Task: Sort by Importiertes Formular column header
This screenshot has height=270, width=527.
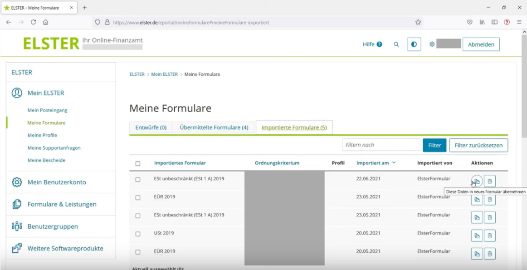Action: click(180, 163)
